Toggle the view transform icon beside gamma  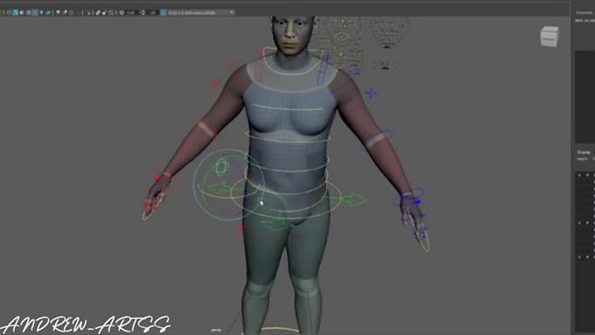[163, 12]
